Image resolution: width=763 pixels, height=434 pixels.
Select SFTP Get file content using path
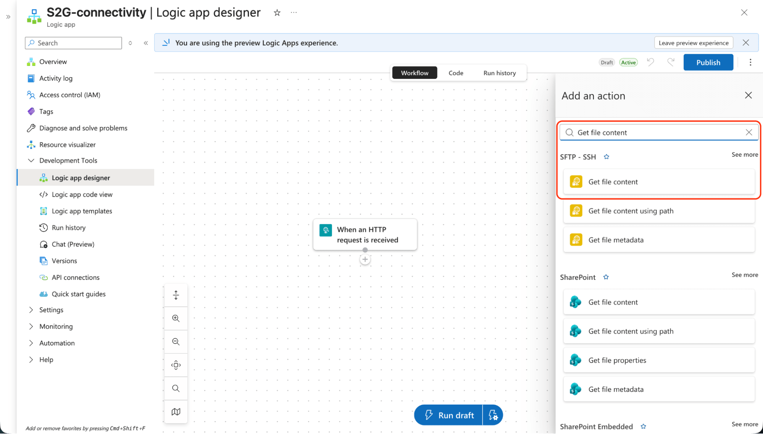(x=659, y=211)
